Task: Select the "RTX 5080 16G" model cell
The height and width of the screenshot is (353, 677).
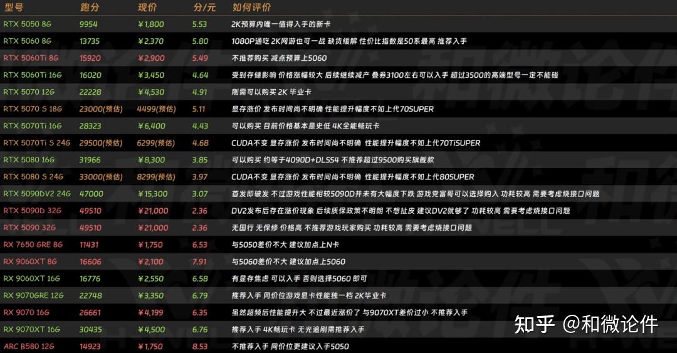Action: (29, 160)
